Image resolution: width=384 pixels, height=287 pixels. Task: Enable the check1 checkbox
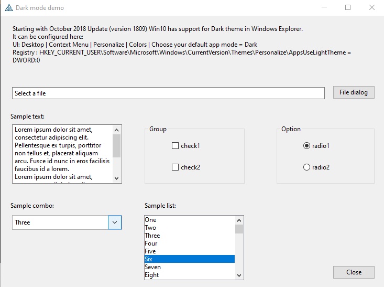tap(175, 146)
